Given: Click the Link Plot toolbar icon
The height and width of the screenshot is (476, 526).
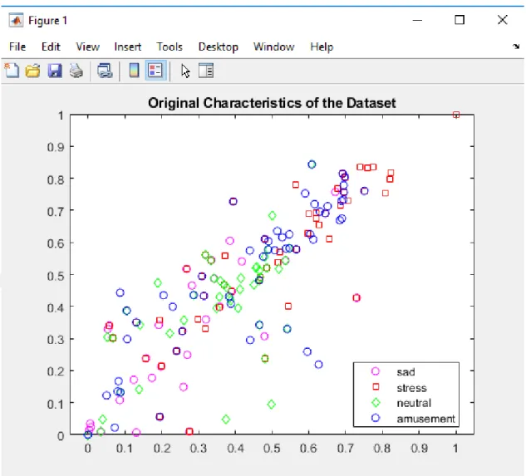Looking at the screenshot, I should click(x=105, y=71).
